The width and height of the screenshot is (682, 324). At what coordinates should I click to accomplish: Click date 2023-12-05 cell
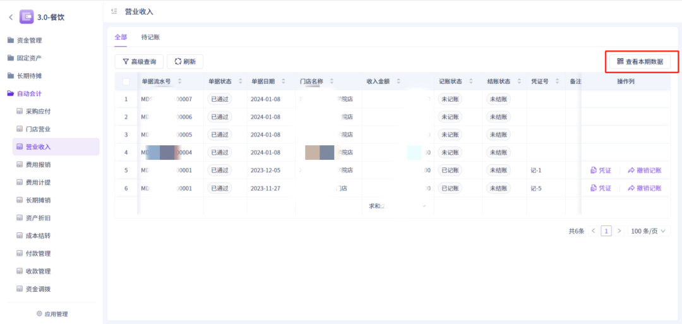(265, 171)
